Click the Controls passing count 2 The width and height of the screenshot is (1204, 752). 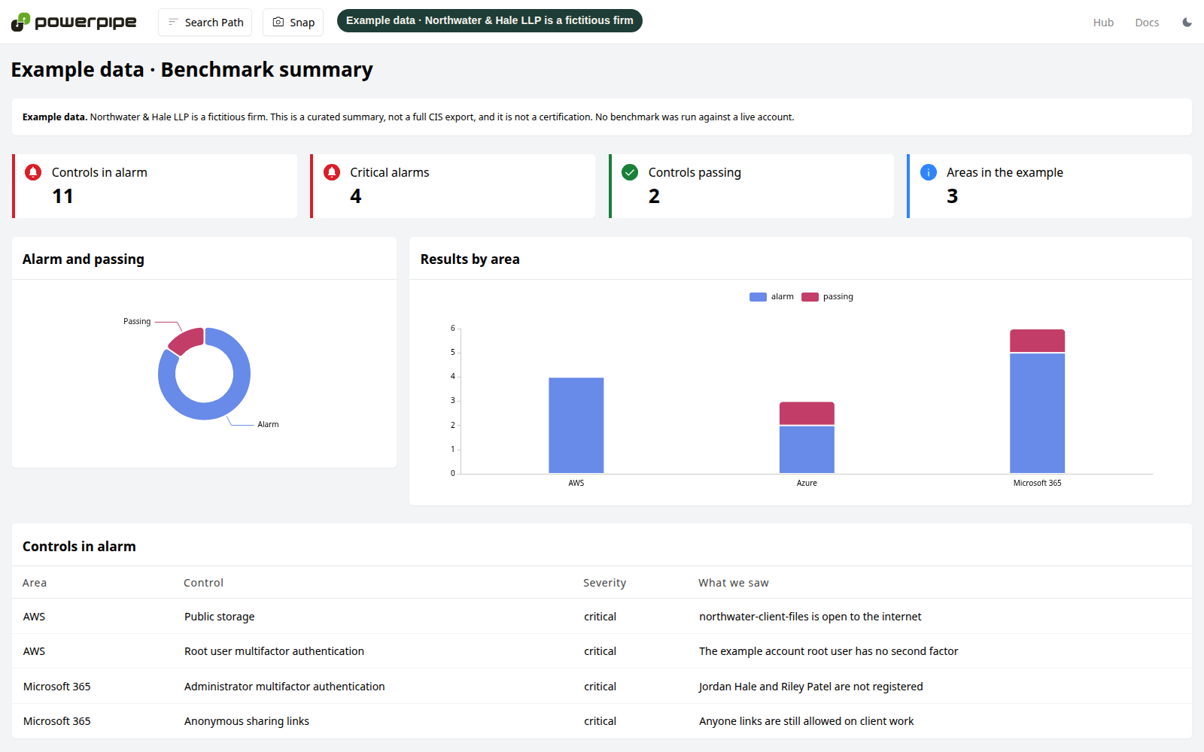(x=654, y=196)
